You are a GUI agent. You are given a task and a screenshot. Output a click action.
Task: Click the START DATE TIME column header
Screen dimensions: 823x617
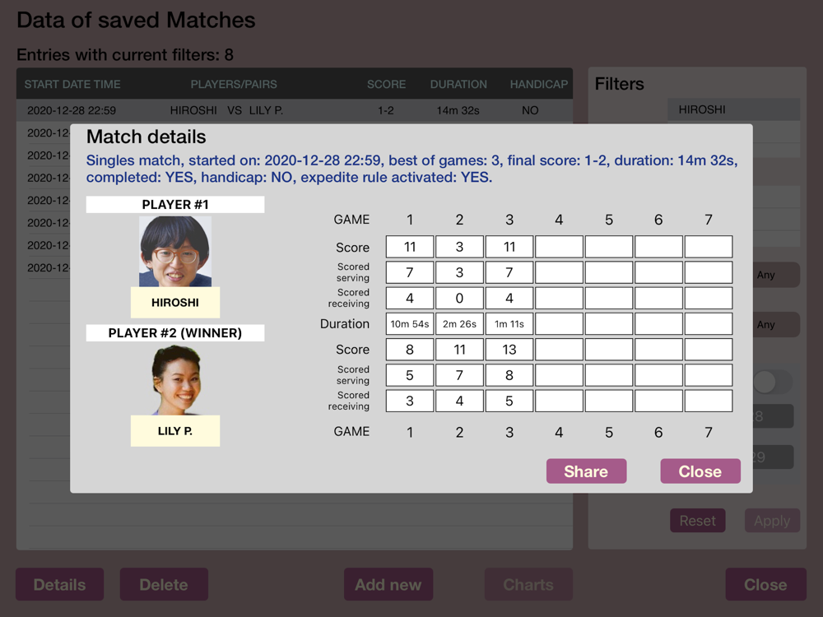coord(72,84)
